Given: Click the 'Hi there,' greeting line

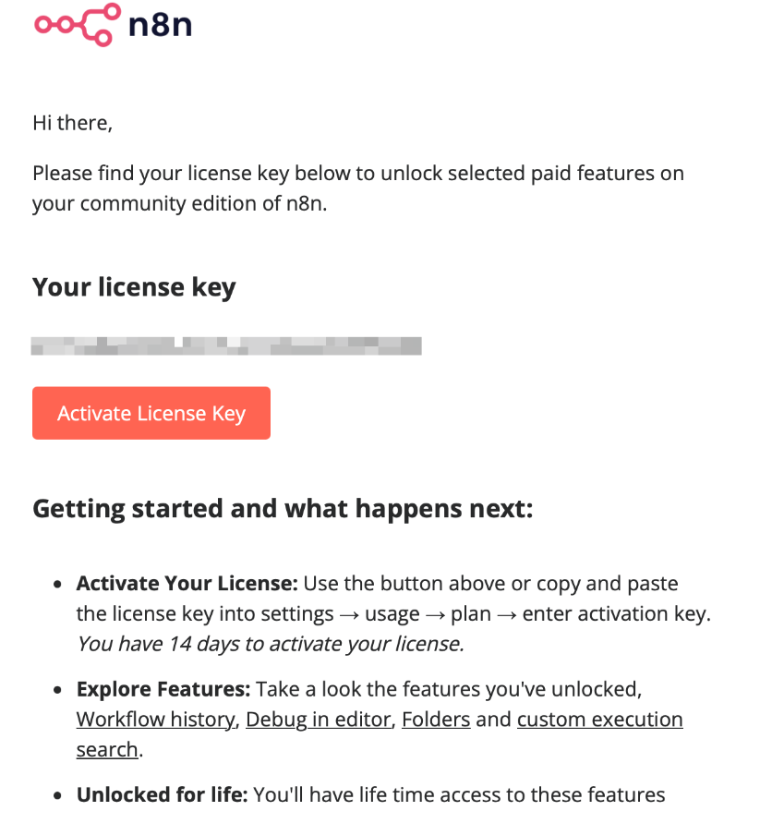Looking at the screenshot, I should (71, 123).
